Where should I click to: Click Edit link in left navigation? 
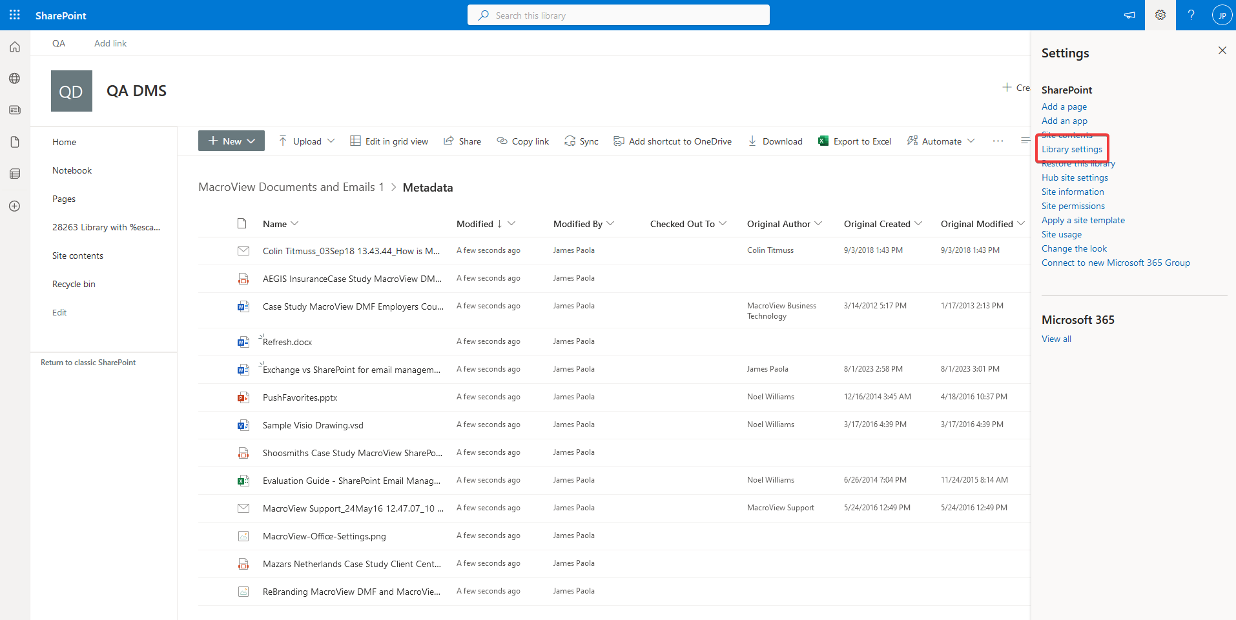pos(59,312)
